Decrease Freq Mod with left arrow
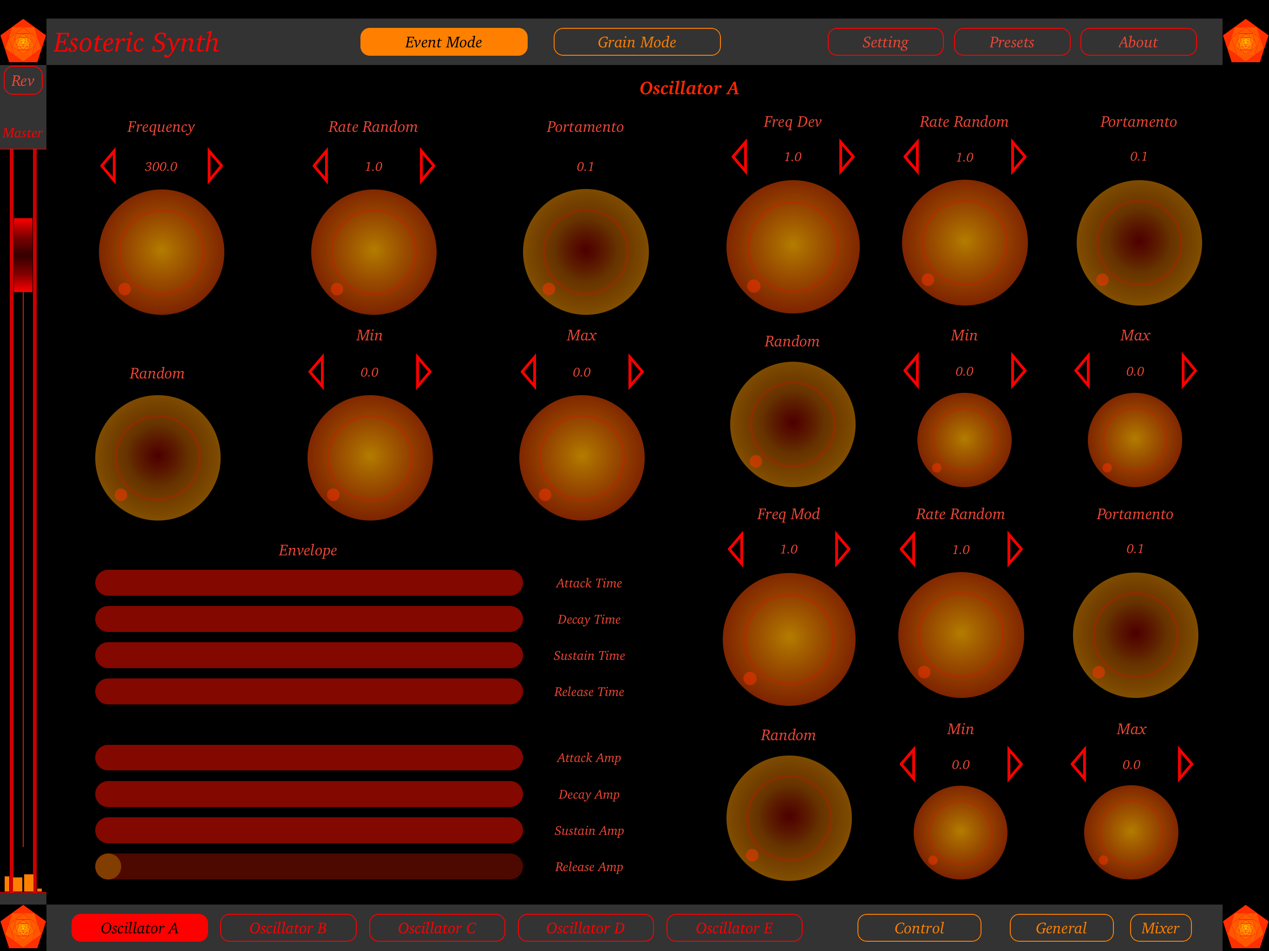 coord(737,549)
